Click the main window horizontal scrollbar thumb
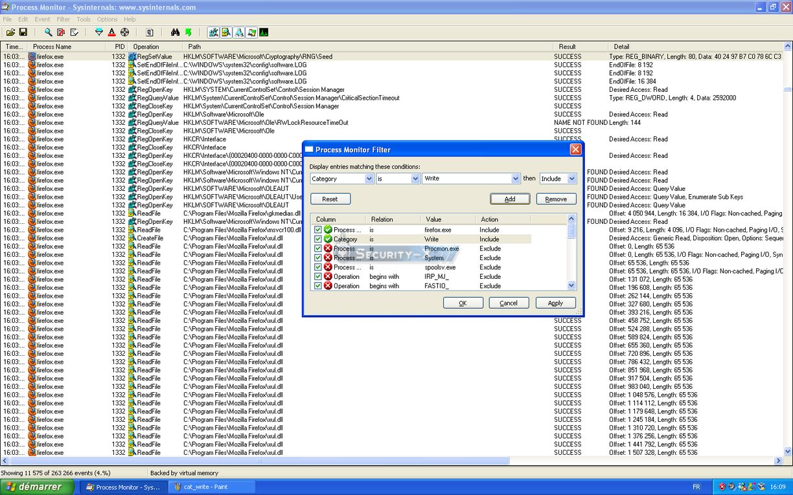The image size is (793, 495). 261,461
